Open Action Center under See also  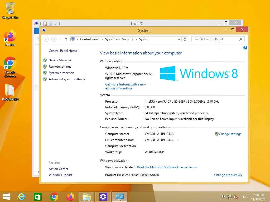coord(58,169)
